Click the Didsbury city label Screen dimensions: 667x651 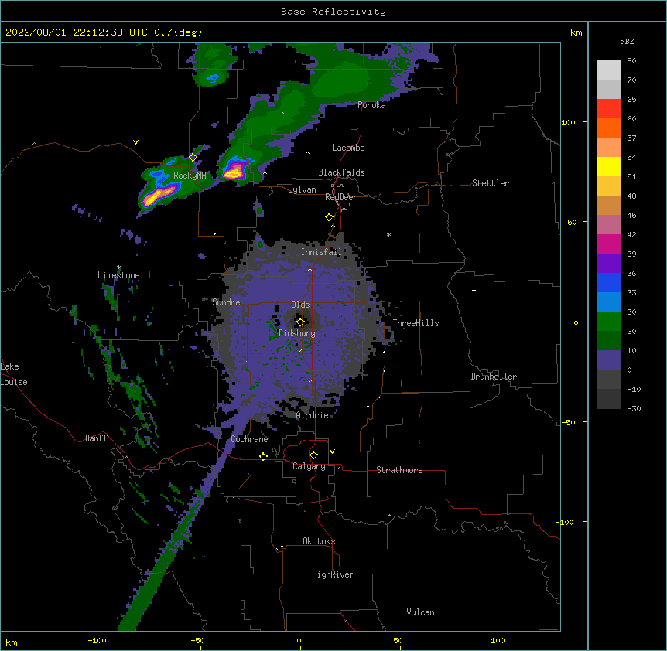tap(297, 333)
